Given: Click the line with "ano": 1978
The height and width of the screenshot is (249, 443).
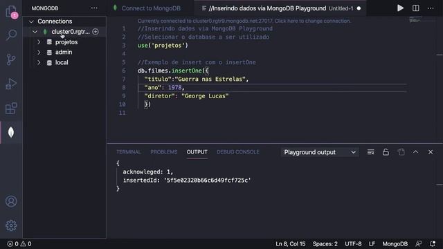Looking at the screenshot, I should pos(164,88).
